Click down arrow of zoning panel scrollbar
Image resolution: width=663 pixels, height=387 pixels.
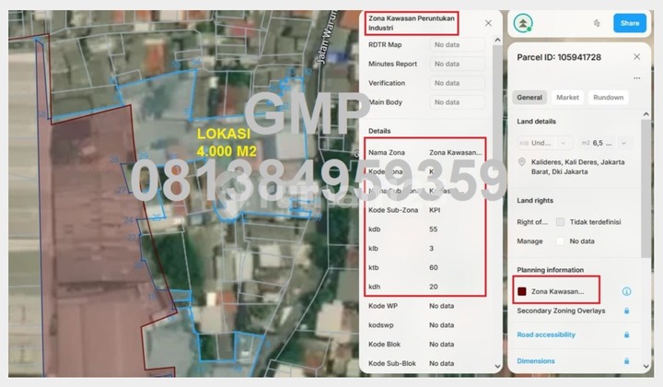[497, 367]
